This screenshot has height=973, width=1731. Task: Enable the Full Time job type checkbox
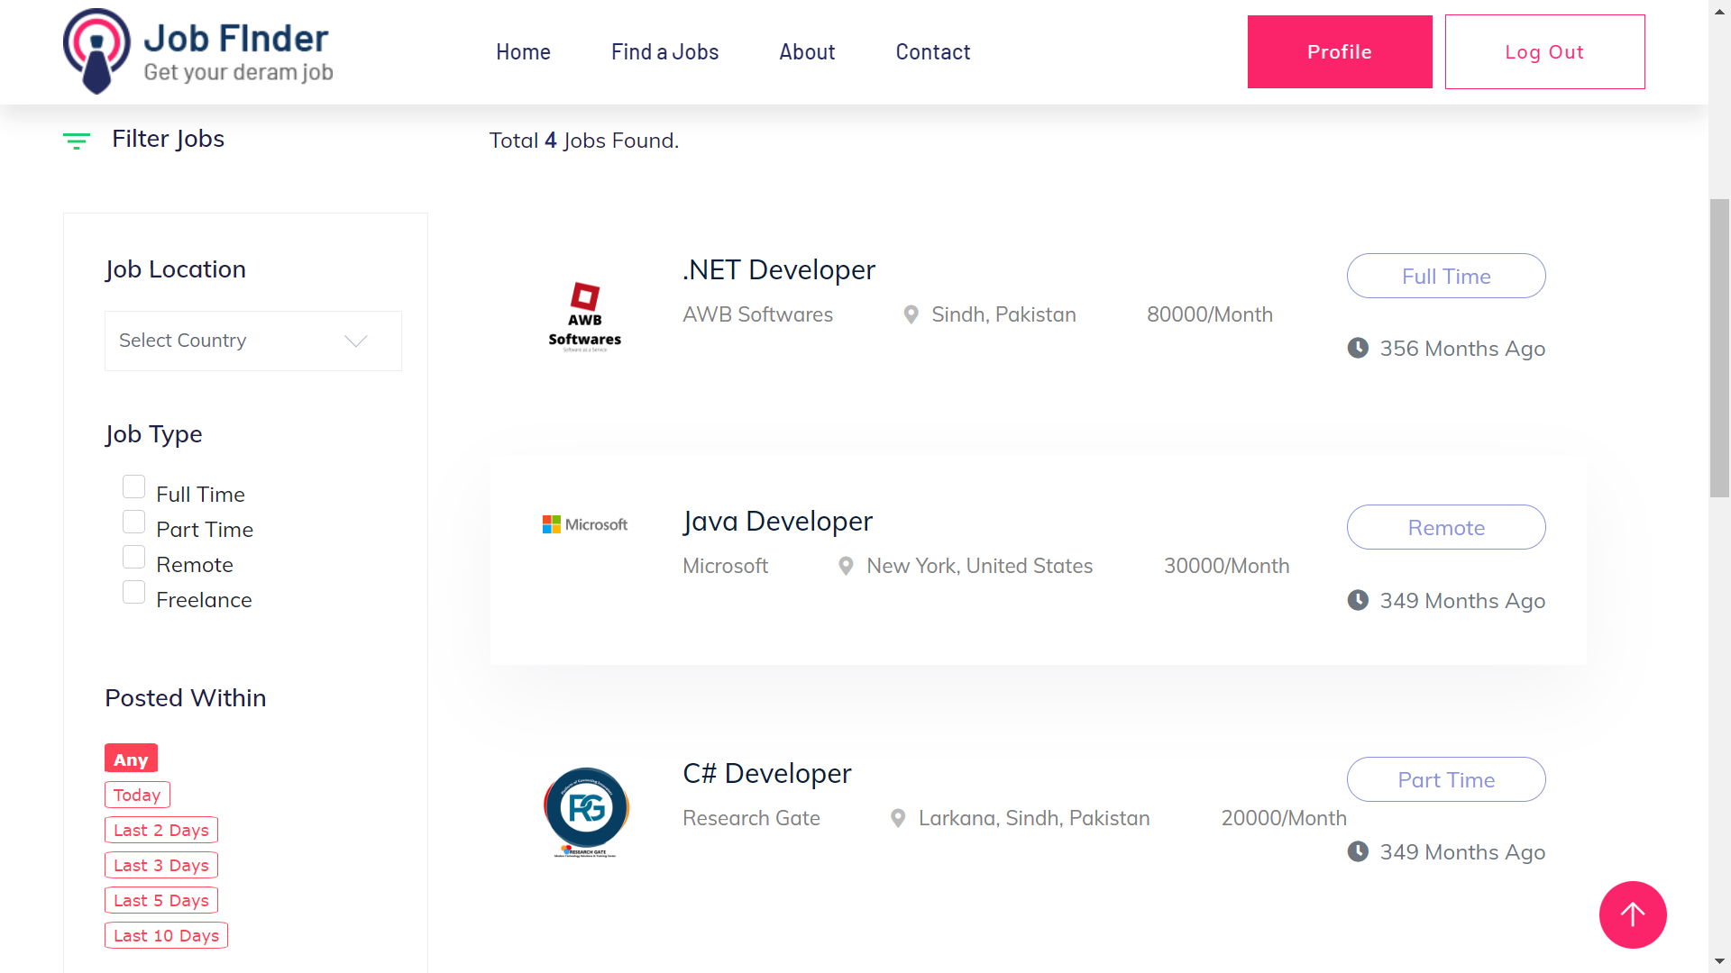[133, 486]
